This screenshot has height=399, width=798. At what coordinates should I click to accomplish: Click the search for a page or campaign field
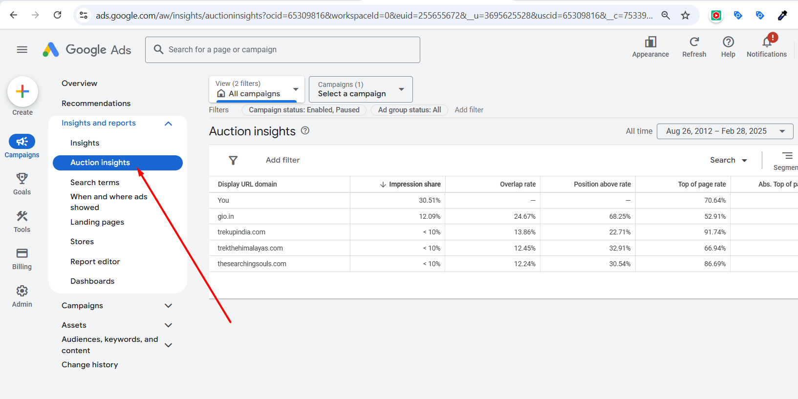(x=282, y=50)
